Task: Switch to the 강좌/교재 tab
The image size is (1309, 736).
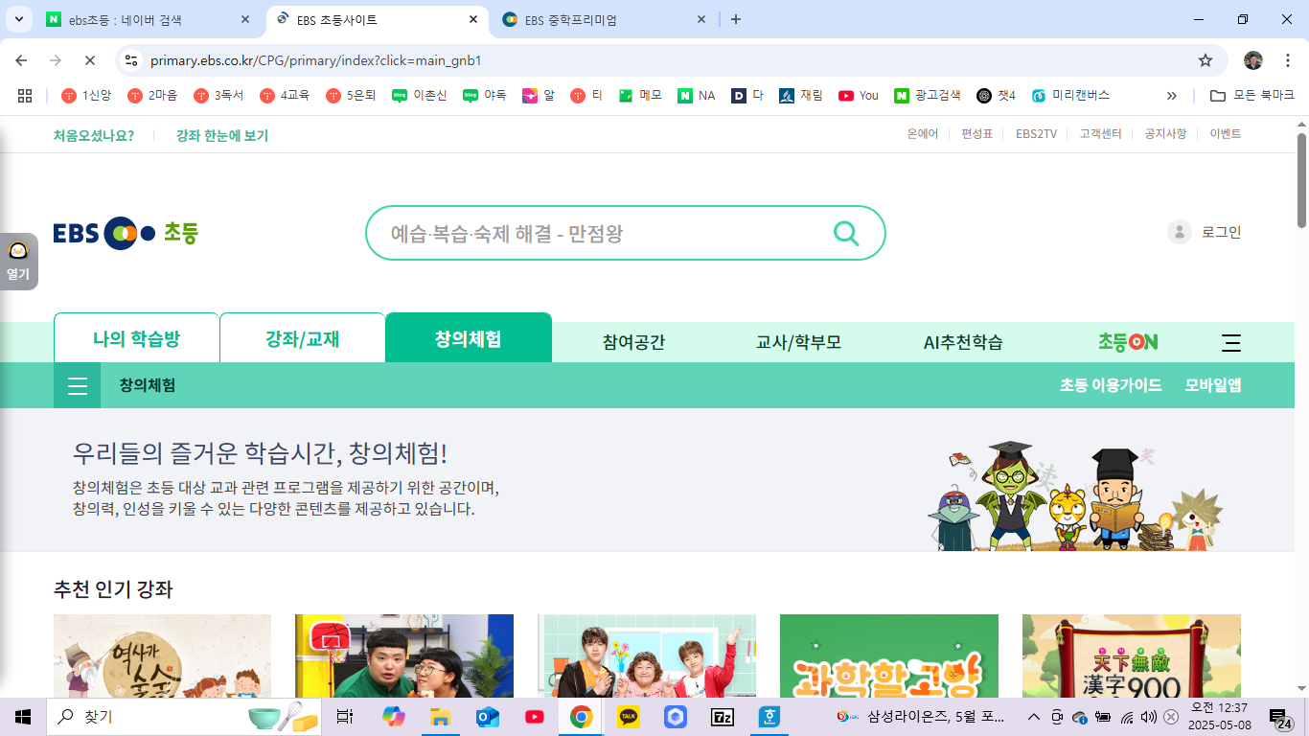Action: (x=302, y=337)
